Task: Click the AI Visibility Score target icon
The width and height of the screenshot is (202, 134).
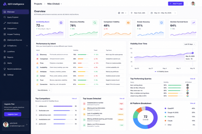Action: (61, 23)
